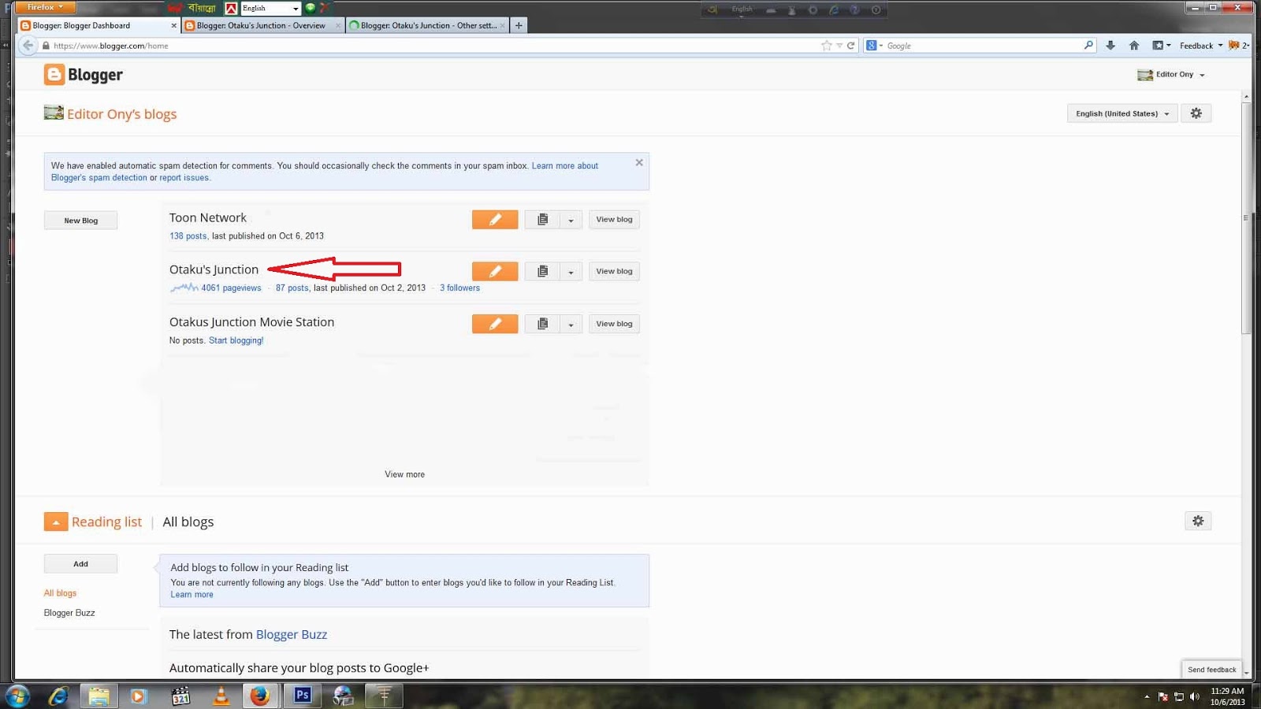
Task: Open Windows Explorer from the taskbar
Action: pyautogui.click(x=99, y=696)
